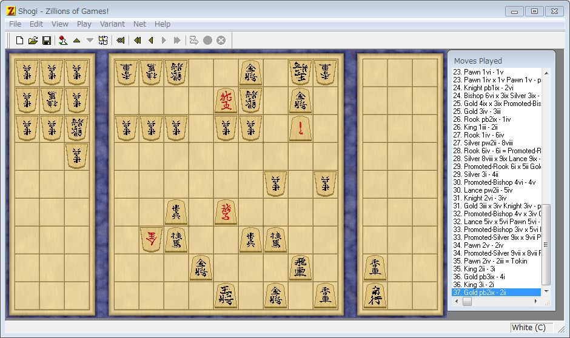
Task: Open the View menu
Action: (x=60, y=24)
